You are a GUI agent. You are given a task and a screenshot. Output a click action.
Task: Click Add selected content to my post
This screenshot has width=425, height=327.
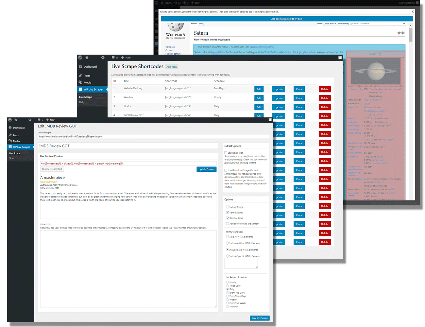[x=287, y=19]
